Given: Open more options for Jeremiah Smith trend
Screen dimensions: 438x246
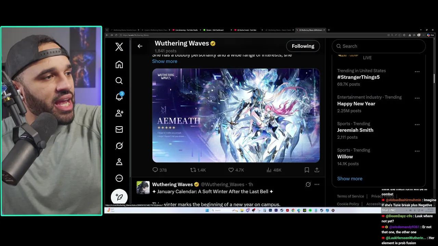Looking at the screenshot, I should [417, 125].
